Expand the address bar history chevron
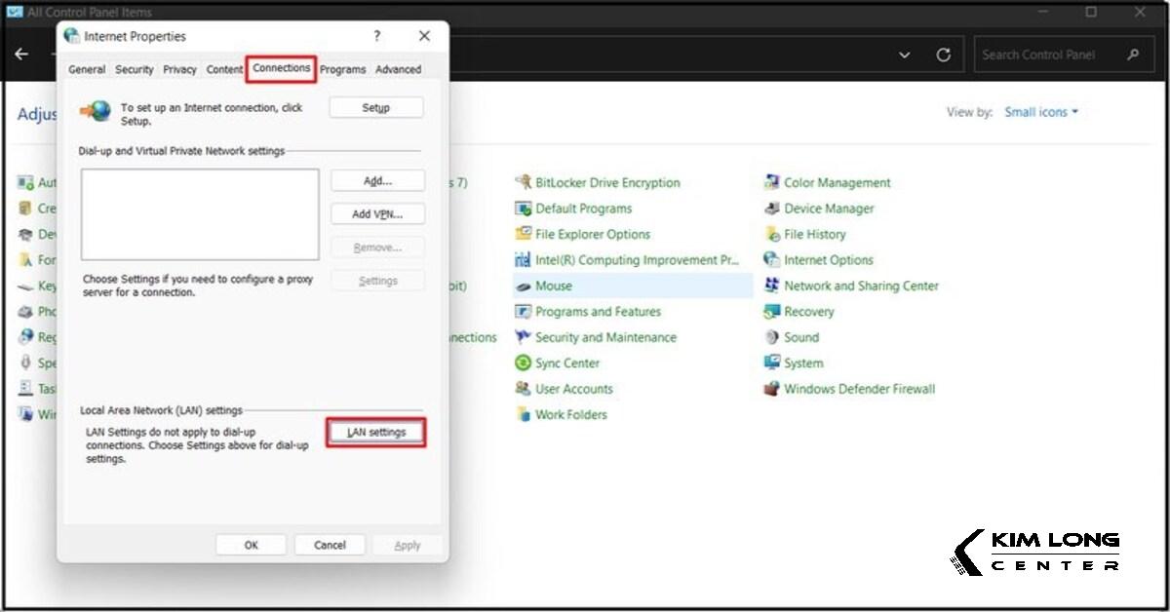 point(905,56)
